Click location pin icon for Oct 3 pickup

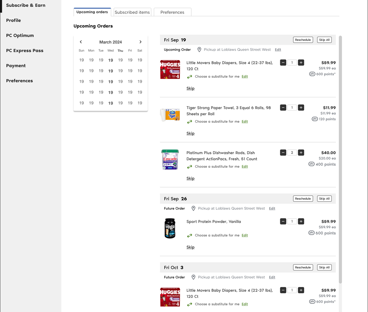pos(193,277)
